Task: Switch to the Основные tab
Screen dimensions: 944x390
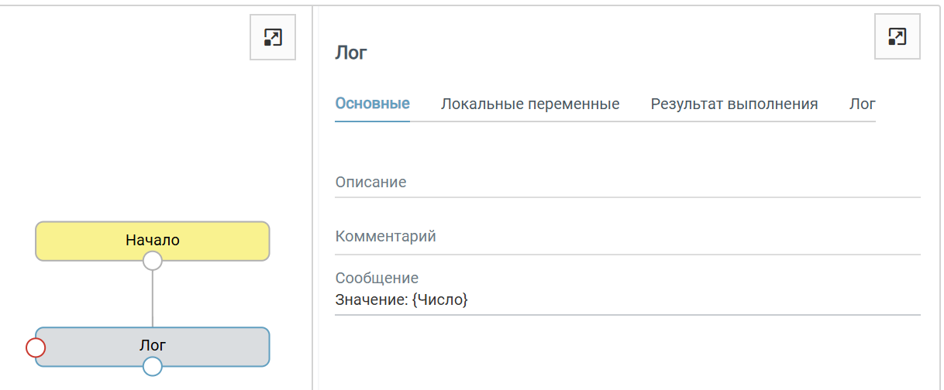Action: click(372, 104)
